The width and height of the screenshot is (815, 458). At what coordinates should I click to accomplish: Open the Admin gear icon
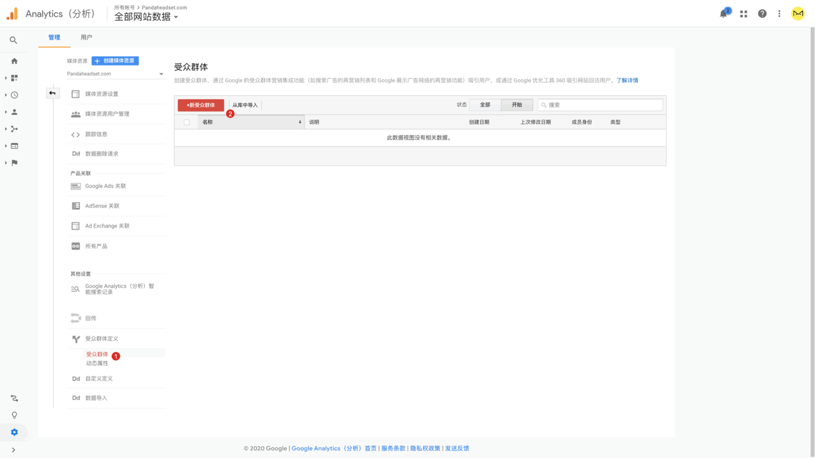(14, 432)
